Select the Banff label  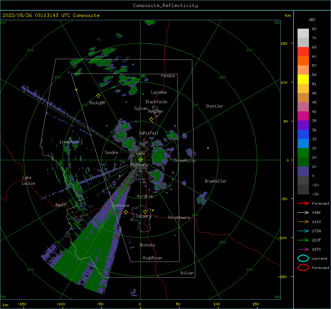tap(61, 205)
